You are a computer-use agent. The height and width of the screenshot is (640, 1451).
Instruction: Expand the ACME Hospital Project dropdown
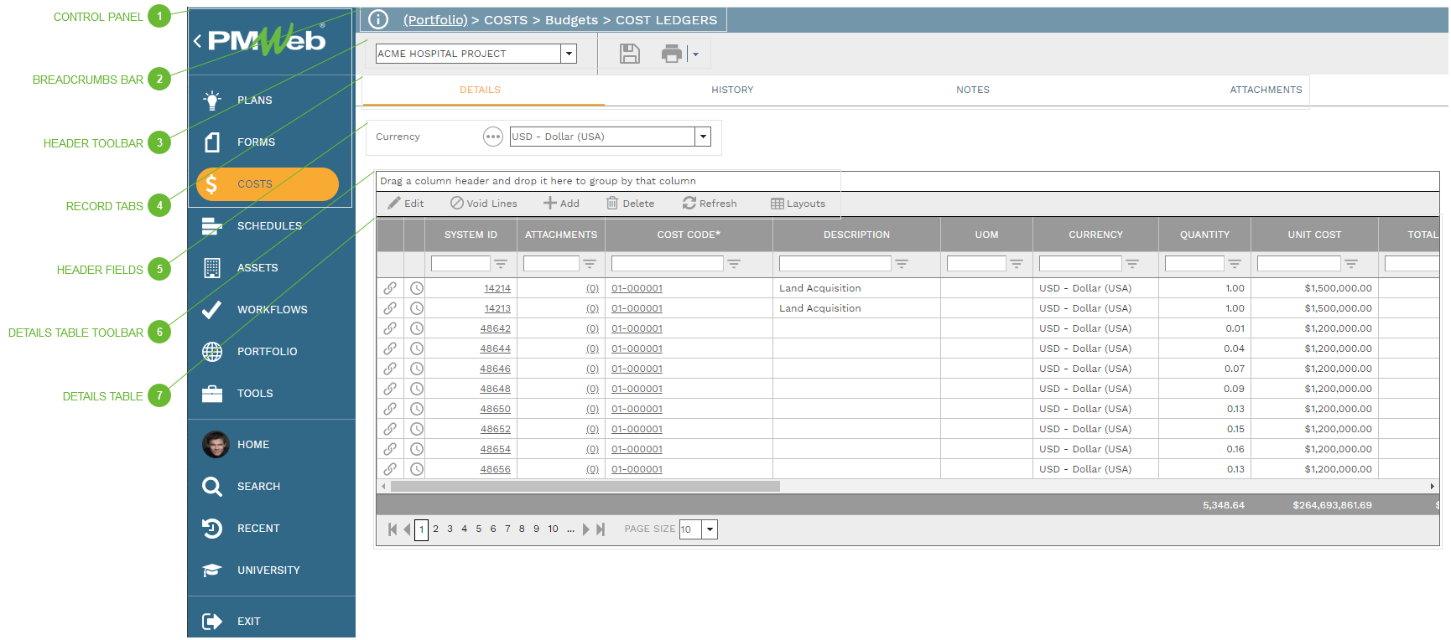pyautogui.click(x=569, y=54)
